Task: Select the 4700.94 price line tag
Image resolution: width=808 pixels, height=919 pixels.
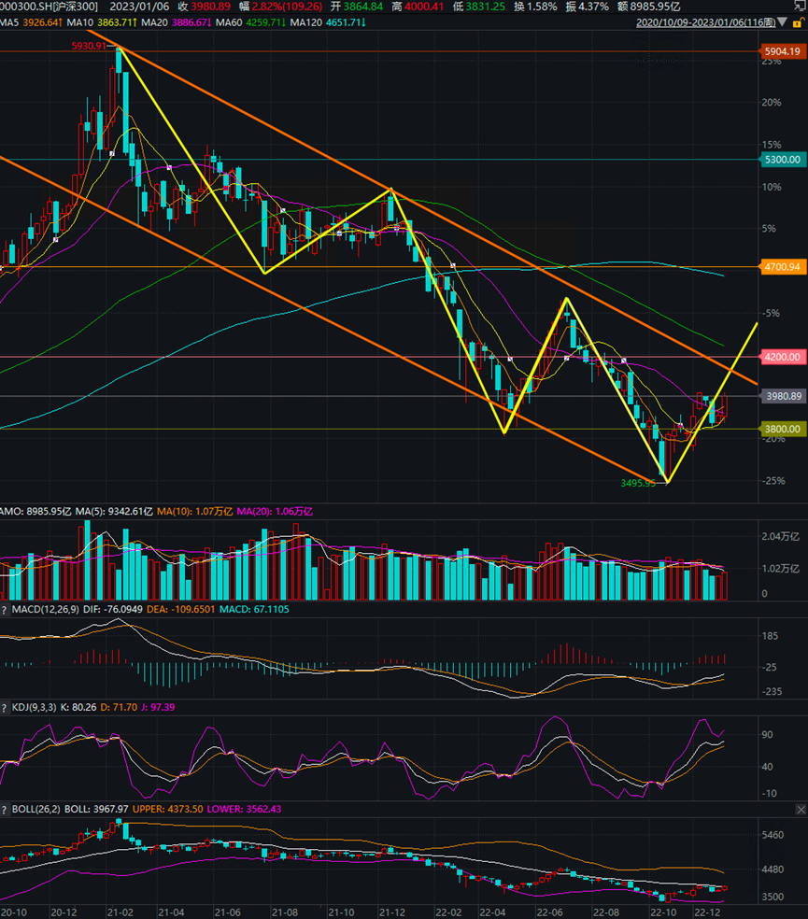Action: (x=782, y=267)
